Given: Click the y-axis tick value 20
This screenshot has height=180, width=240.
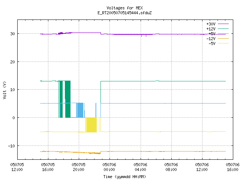Looking at the screenshot, I should (x=12, y=62).
